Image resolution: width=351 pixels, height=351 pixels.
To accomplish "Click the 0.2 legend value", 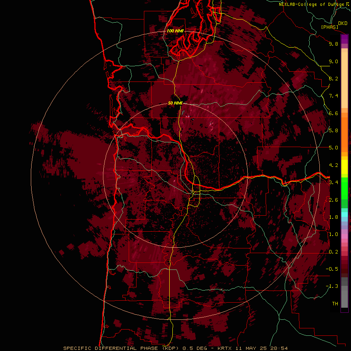I will coord(333,252).
